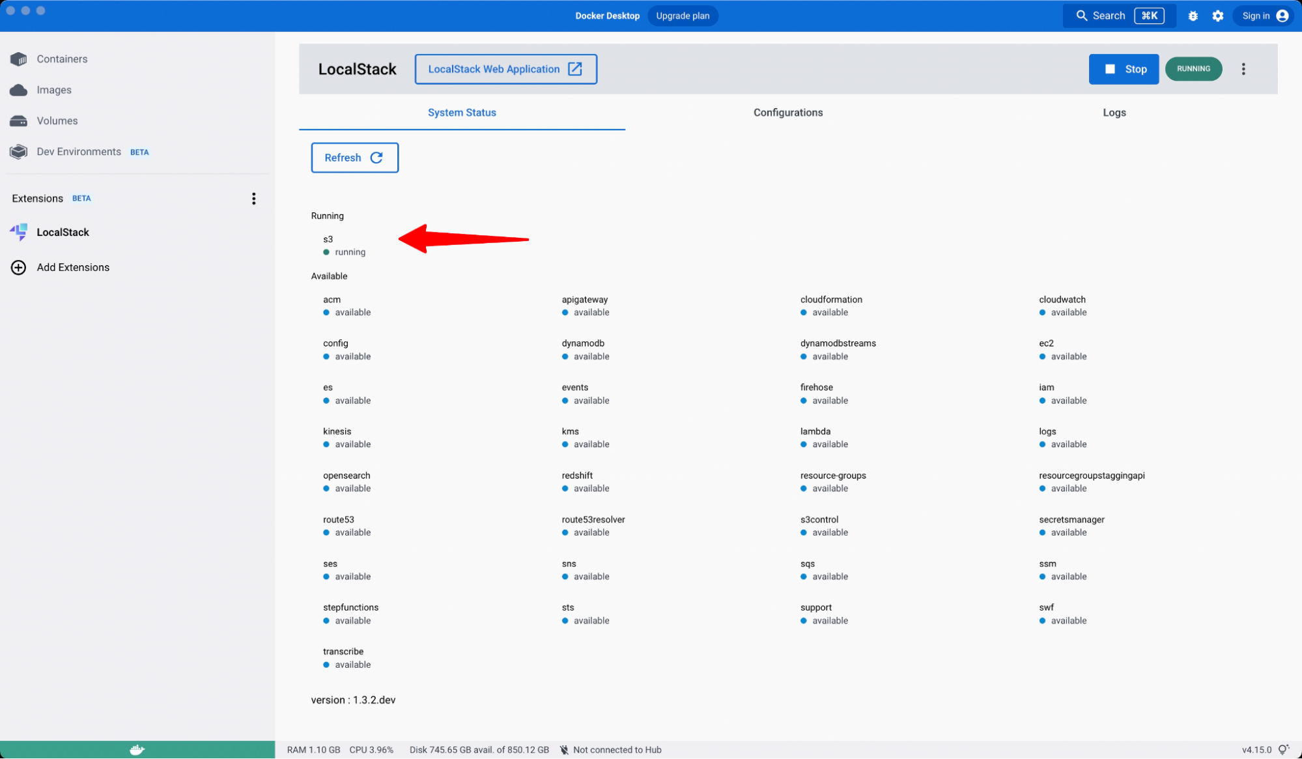1302x759 pixels.
Task: Click the s3 running status indicator
Action: click(326, 252)
